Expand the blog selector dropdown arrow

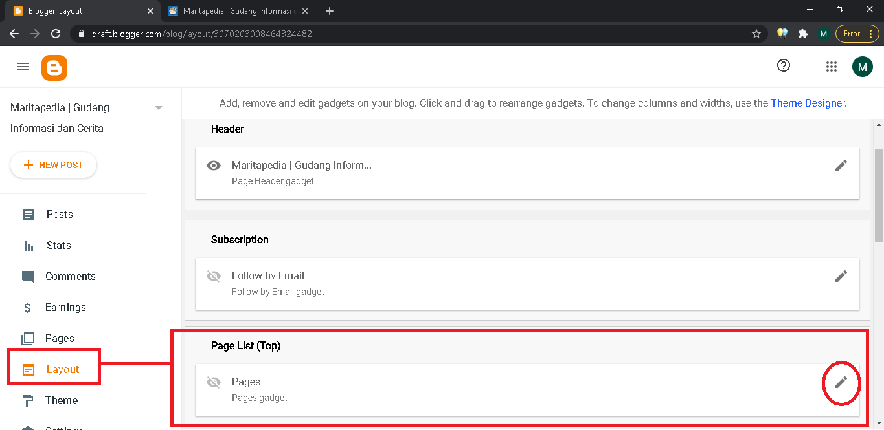(159, 108)
